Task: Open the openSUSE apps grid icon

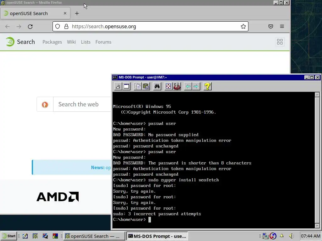Action: point(280,42)
